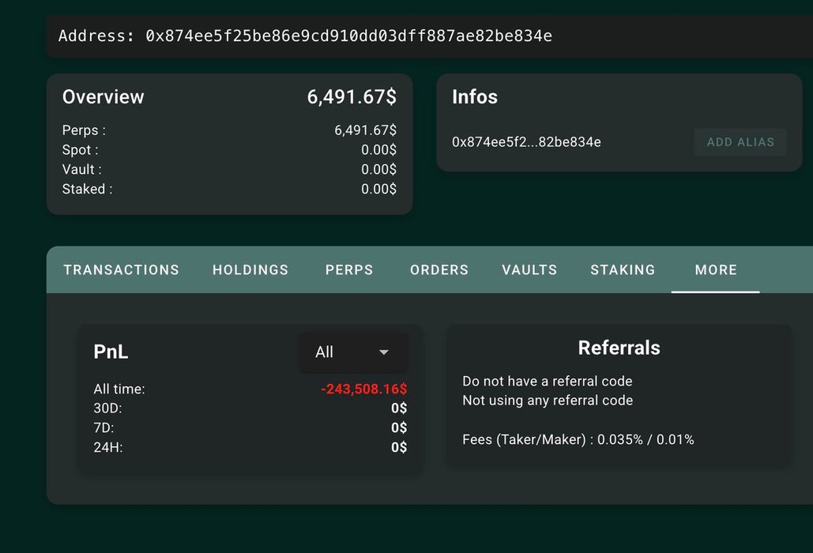Select the Perps tab

[349, 270]
